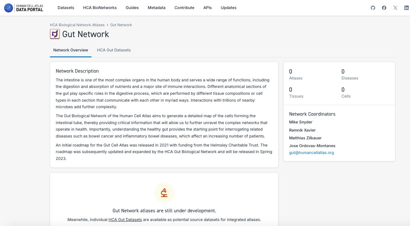The height and width of the screenshot is (226, 410).
Task: Click the gut@humancellatlas.org email link
Action: point(311,153)
